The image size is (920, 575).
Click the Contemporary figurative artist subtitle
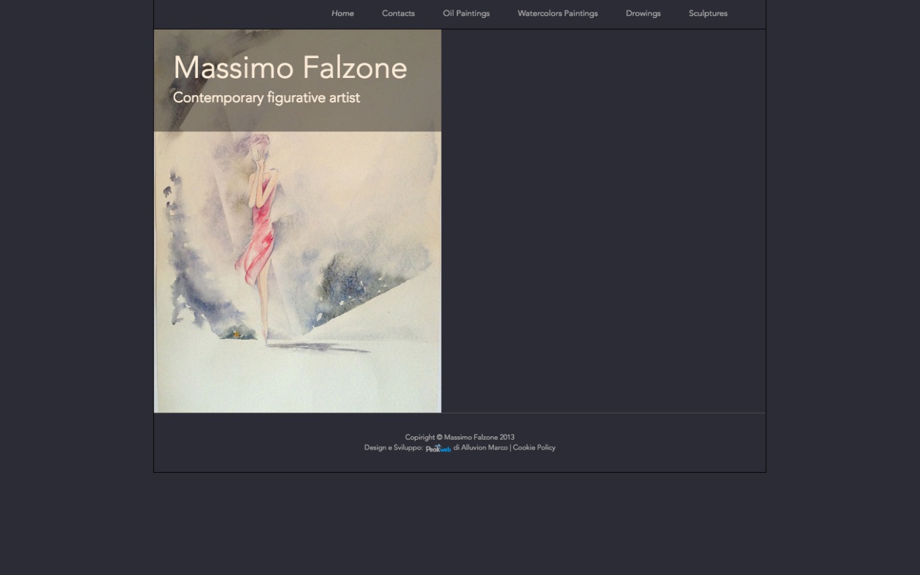coord(267,98)
